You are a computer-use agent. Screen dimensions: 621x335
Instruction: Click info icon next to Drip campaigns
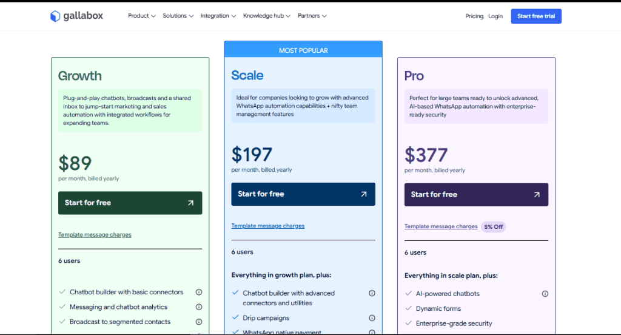[x=372, y=318]
